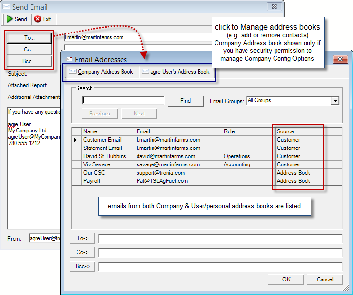Confirm with the OK button
The height and width of the screenshot is (295, 353).
(286, 279)
